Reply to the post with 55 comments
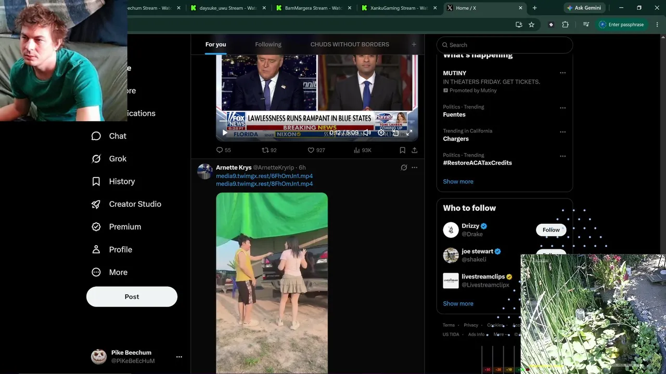The width and height of the screenshot is (666, 374). tap(223, 150)
